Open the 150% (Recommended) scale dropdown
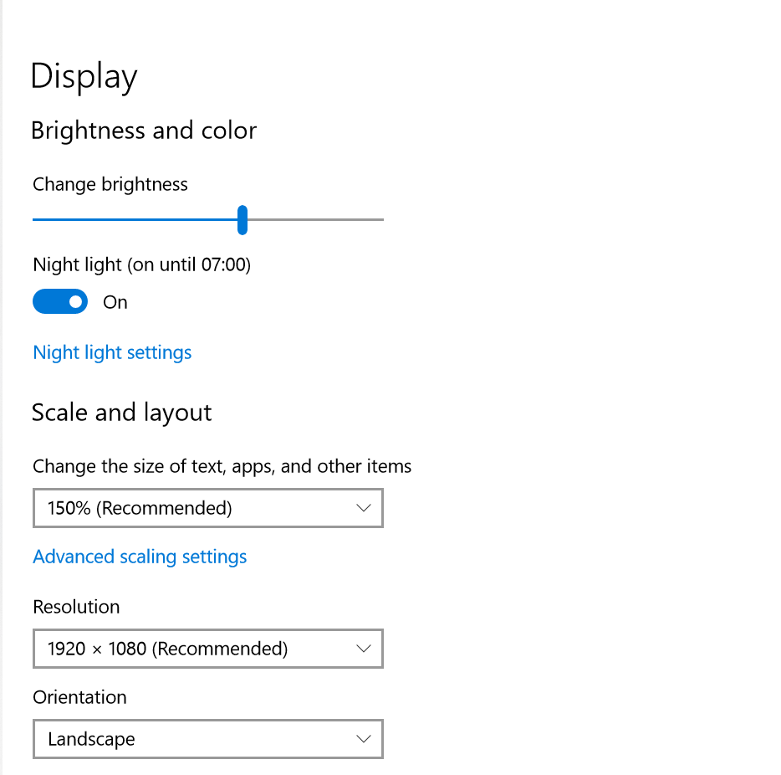Screen dimensions: 781x775 [208, 508]
